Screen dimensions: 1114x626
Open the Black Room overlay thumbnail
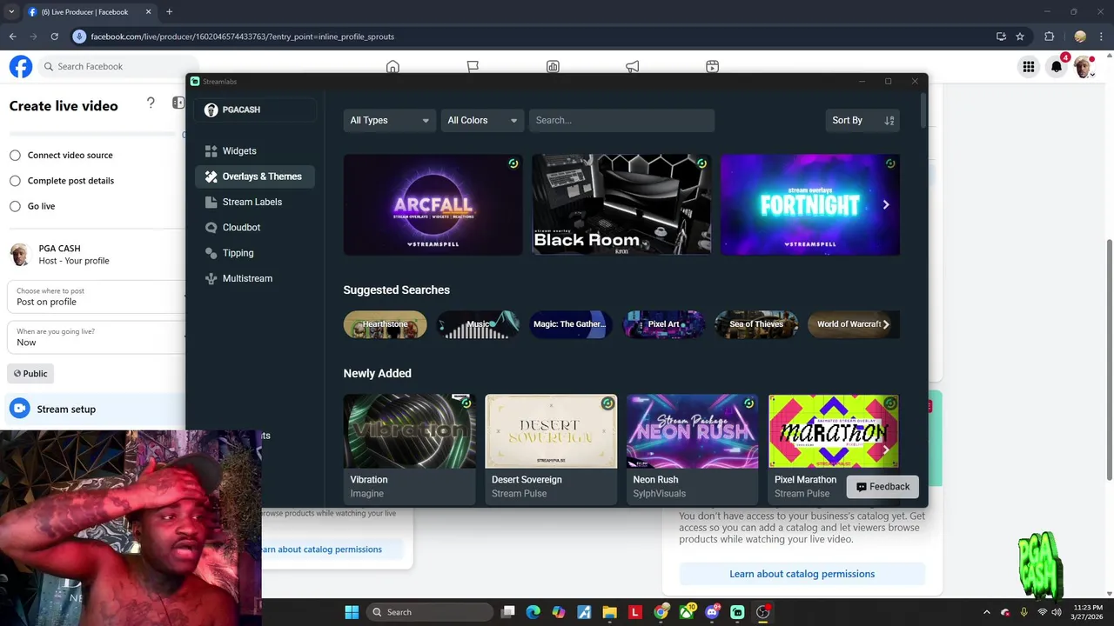pos(621,205)
